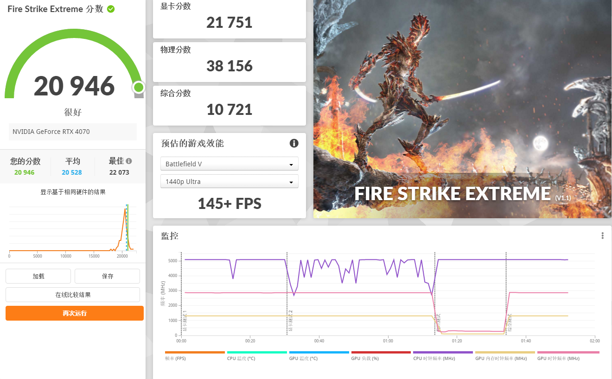
Task: Click the 显卡分数 value 21 751
Action: (229, 22)
